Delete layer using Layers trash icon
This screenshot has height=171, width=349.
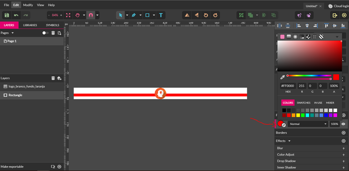coord(53,78)
